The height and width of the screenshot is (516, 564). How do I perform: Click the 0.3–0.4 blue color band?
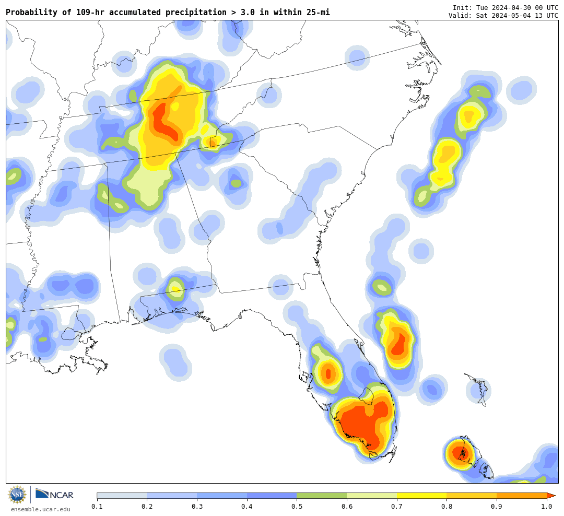pyautogui.click(x=222, y=496)
